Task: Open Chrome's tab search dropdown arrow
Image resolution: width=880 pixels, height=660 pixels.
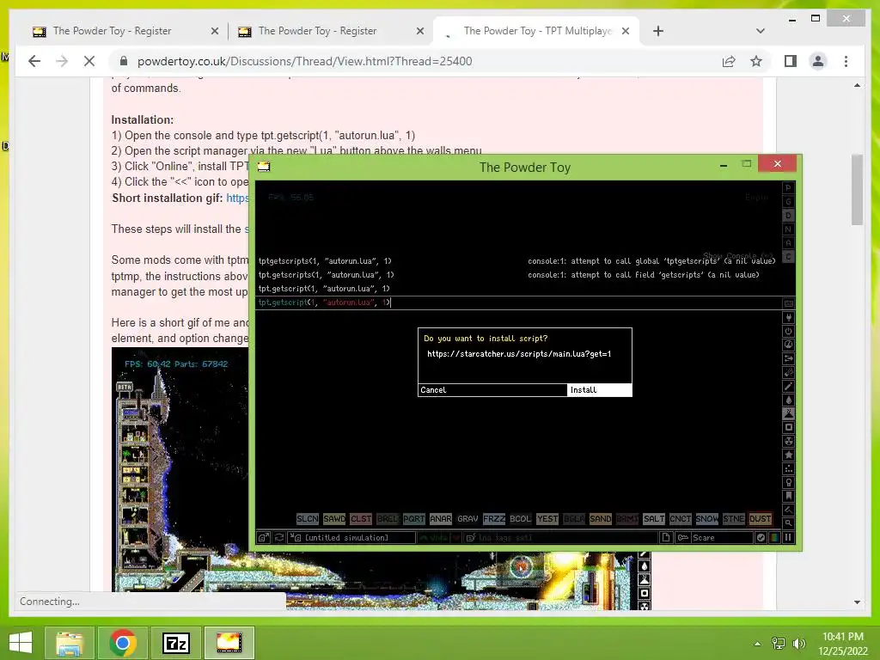Action: click(761, 31)
